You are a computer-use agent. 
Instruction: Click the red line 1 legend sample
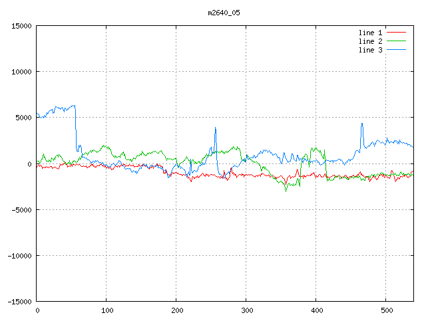(x=396, y=33)
